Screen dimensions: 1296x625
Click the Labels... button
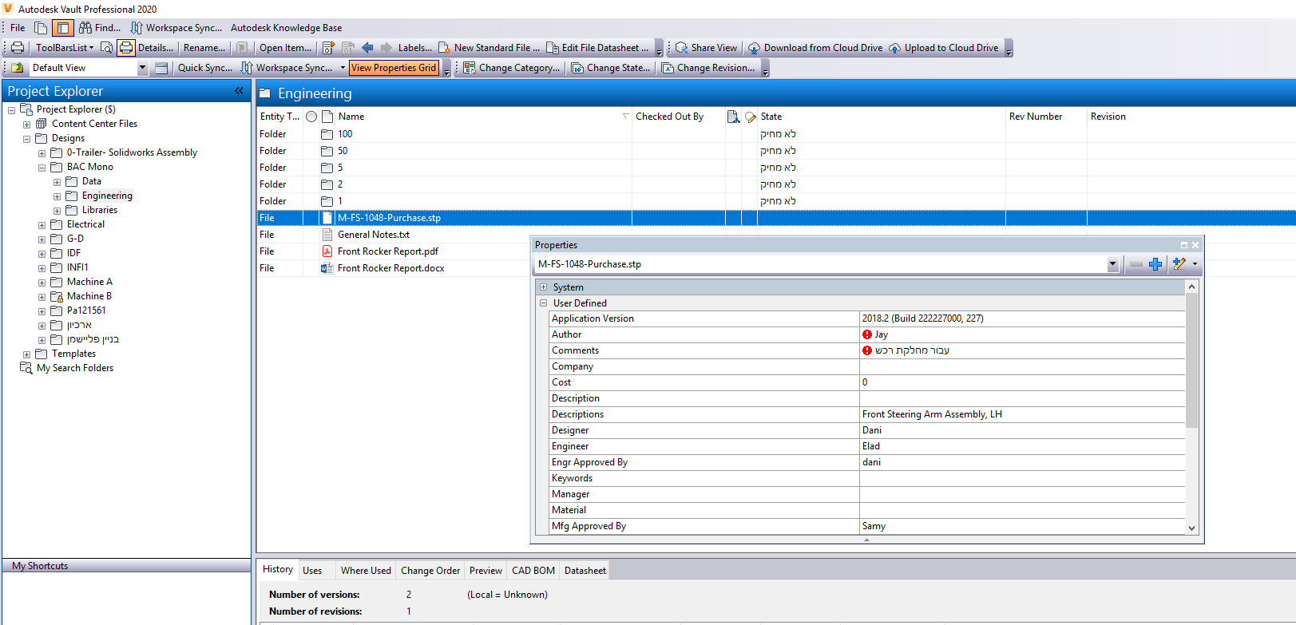415,48
